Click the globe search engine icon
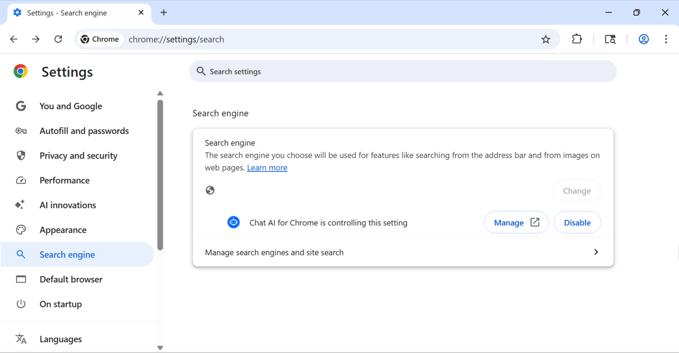This screenshot has width=679, height=353. click(210, 190)
